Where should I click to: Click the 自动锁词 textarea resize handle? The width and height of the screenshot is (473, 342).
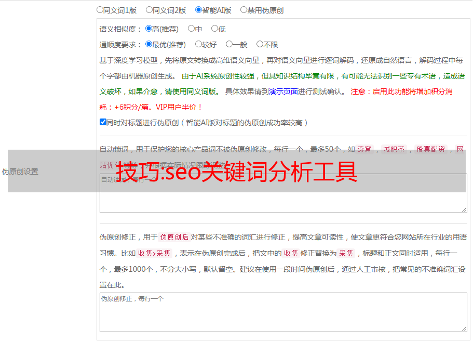pyautogui.click(x=464, y=209)
